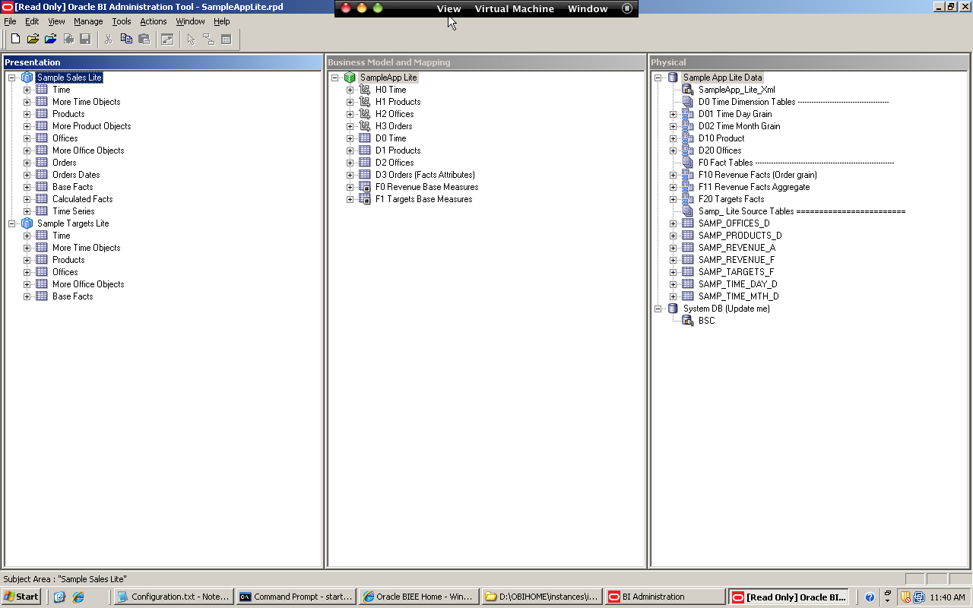973x608 pixels.
Task: Click the VMware Tools tray icon
Action: [x=918, y=597]
